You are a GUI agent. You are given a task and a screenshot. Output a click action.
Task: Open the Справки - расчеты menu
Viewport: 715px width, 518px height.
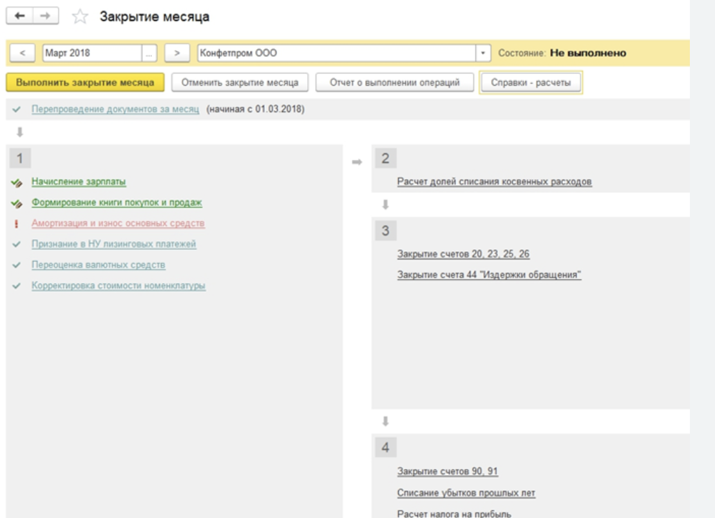coord(531,83)
